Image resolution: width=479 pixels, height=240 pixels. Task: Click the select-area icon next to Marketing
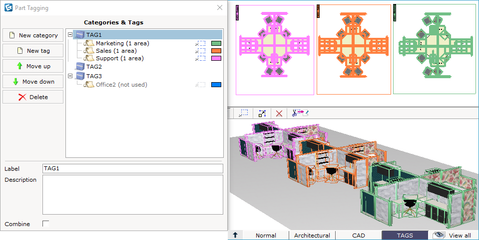[x=200, y=43]
